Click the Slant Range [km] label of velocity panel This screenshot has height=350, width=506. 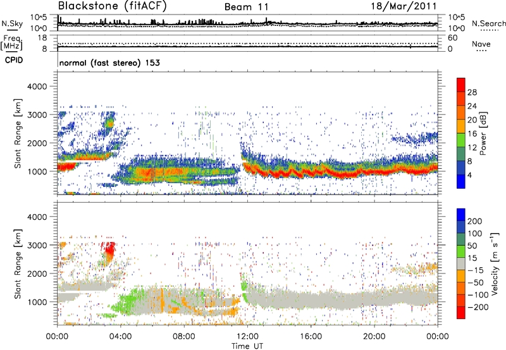[x=18, y=264]
